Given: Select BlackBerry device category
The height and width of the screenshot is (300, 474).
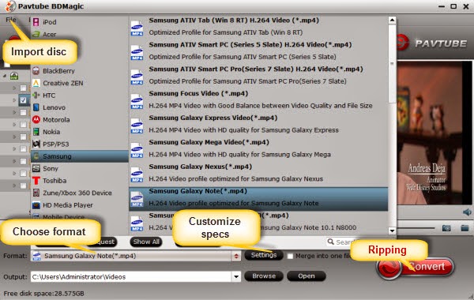Looking at the screenshot, I should pos(80,71).
